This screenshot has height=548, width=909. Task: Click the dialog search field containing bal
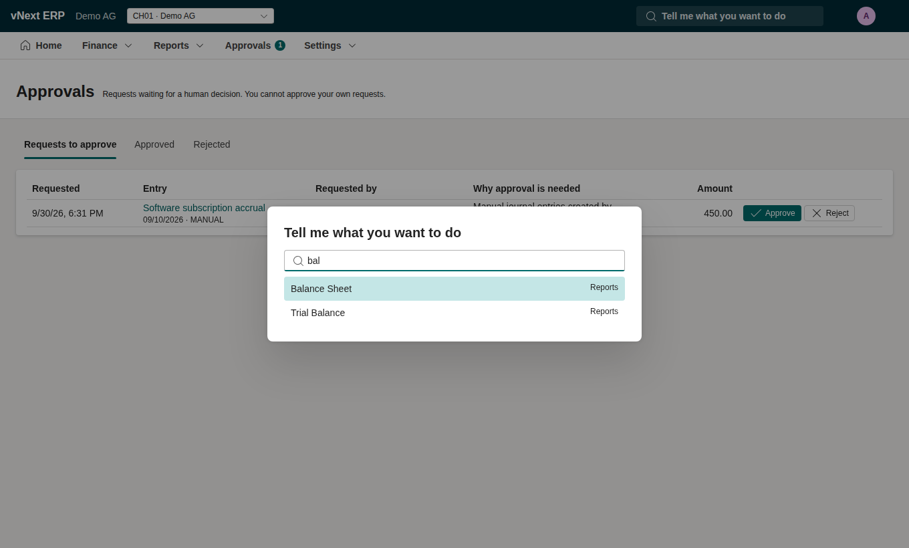[x=454, y=261]
